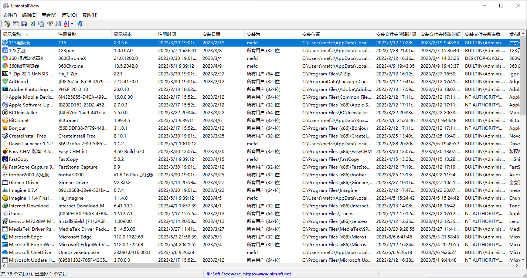Viewport: 527px width, 278px height.
Task: Select the CreateInstall Free row name
Action: click(x=27, y=136)
